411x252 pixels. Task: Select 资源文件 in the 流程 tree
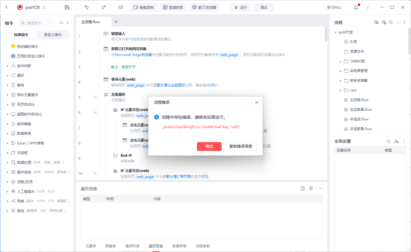(x=357, y=52)
